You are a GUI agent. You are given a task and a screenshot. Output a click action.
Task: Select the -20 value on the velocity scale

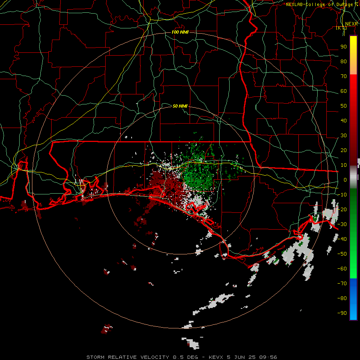pyautogui.click(x=342, y=209)
